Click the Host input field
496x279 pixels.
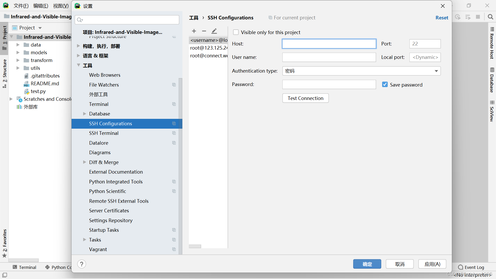pyautogui.click(x=329, y=44)
